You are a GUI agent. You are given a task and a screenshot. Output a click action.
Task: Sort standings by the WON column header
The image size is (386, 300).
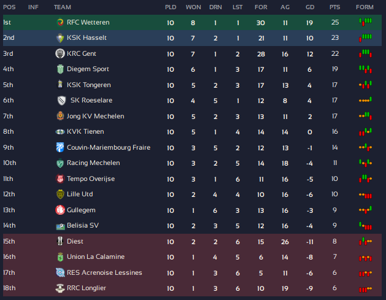tap(193, 7)
